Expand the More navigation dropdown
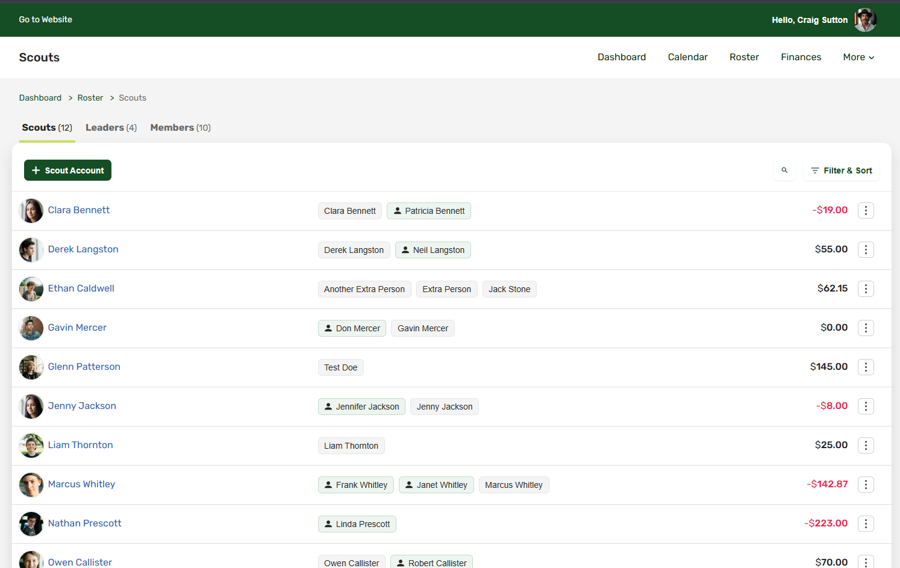Image resolution: width=900 pixels, height=568 pixels. pyautogui.click(x=858, y=57)
